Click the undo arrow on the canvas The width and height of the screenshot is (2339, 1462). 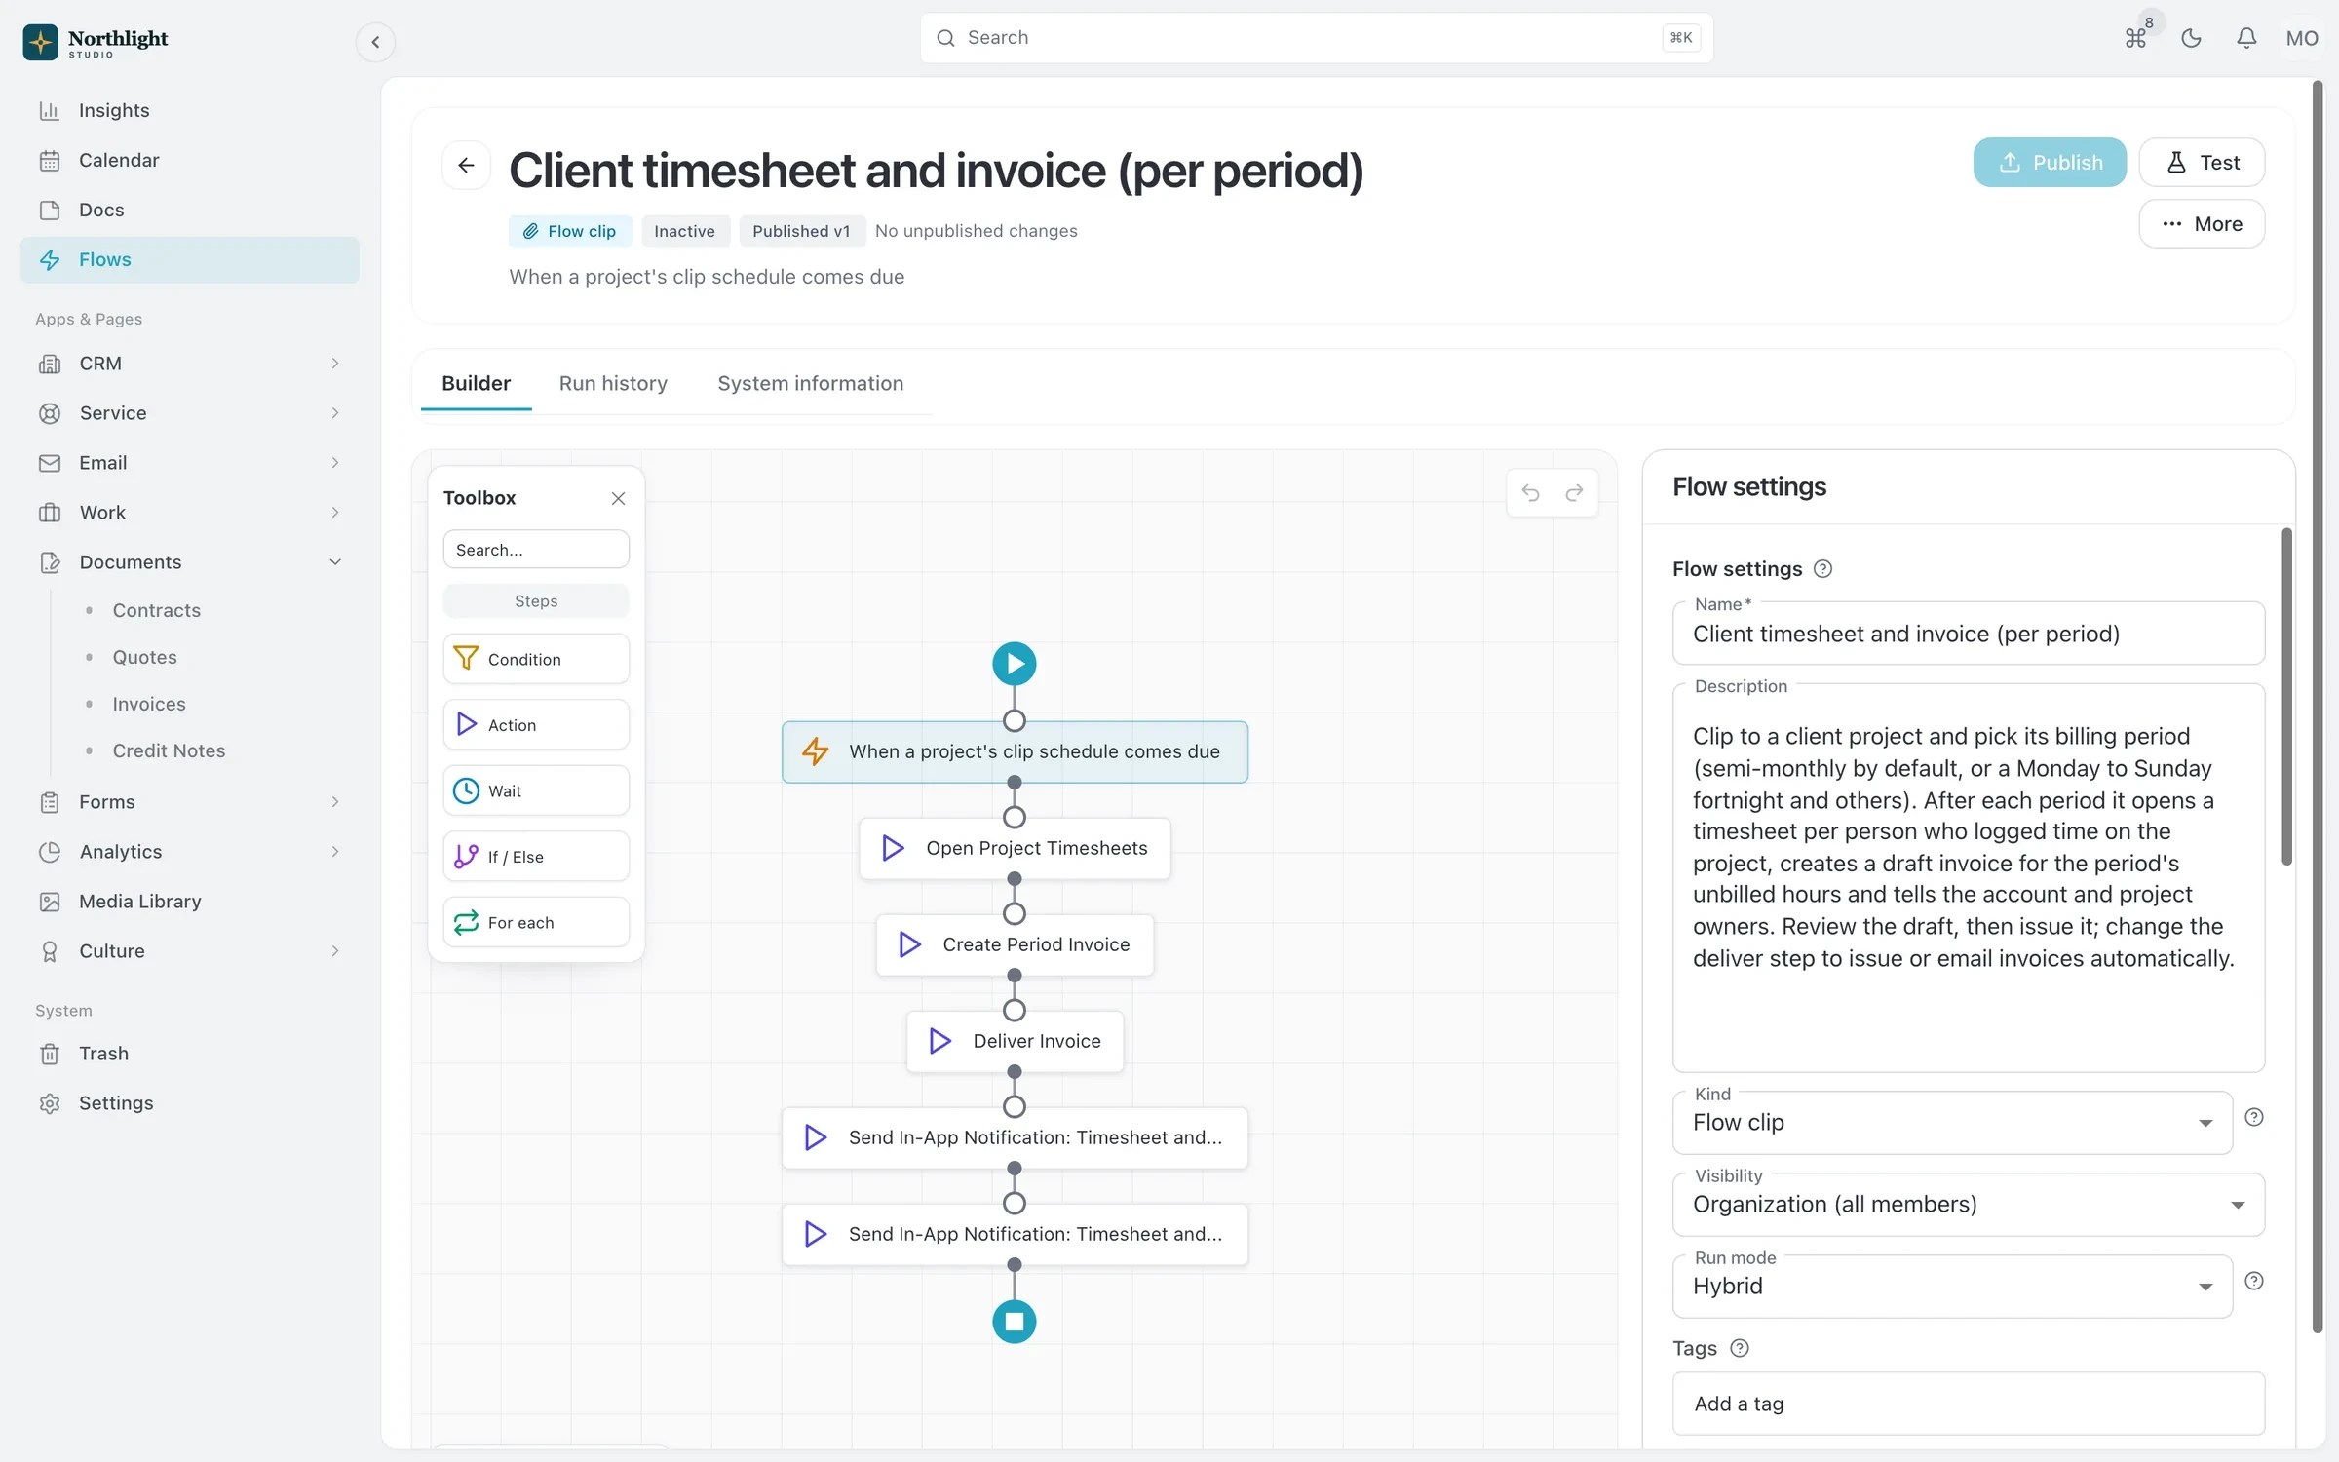pos(1530,493)
